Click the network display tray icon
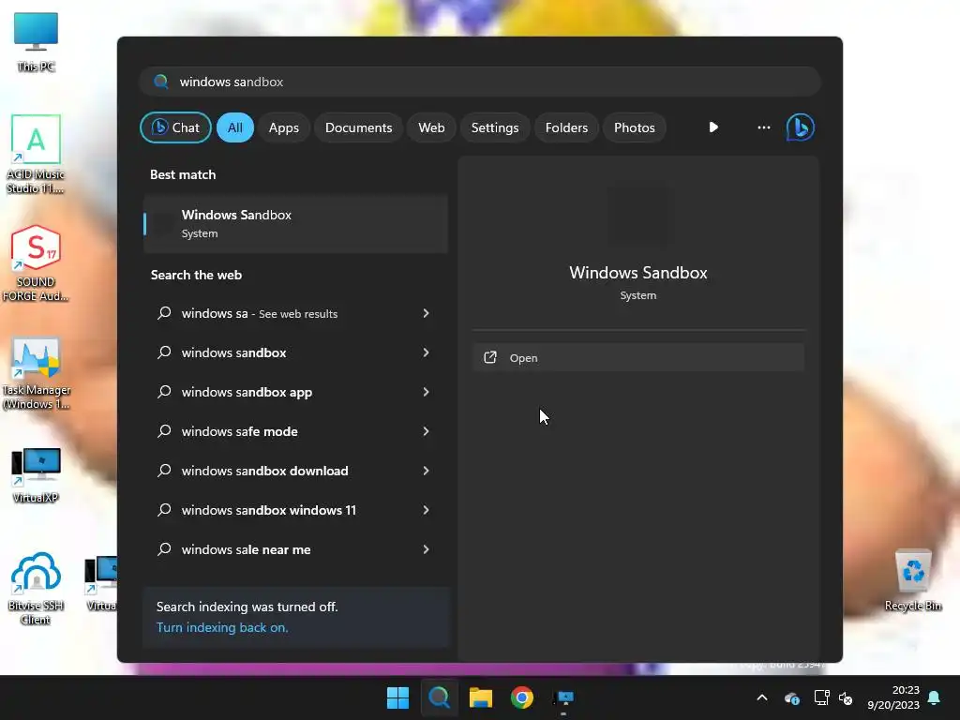The image size is (960, 720). coord(821,697)
